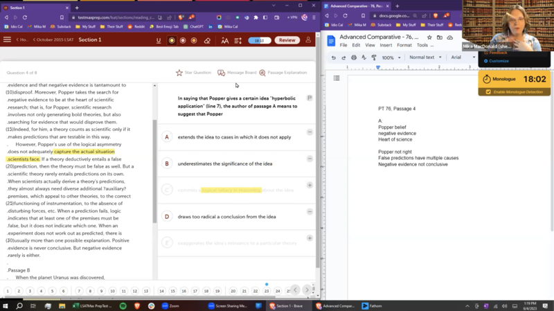The image size is (554, 311).
Task: Select the first yellow highlighter color
Action: tap(172, 40)
